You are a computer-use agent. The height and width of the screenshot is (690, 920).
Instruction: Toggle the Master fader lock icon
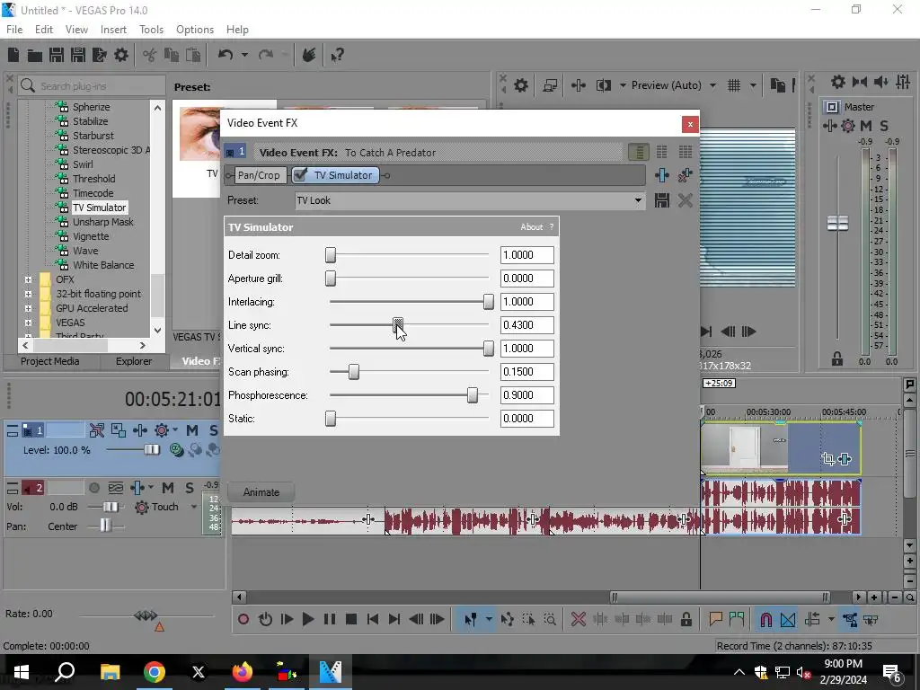tap(837, 359)
